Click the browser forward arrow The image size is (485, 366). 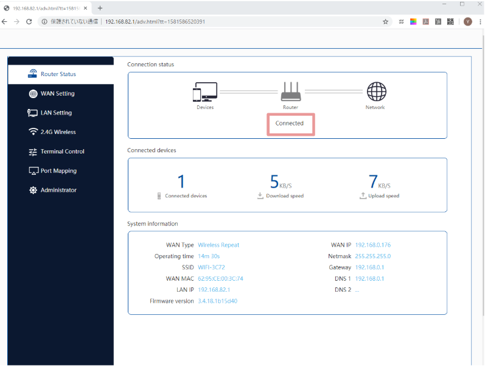point(16,22)
